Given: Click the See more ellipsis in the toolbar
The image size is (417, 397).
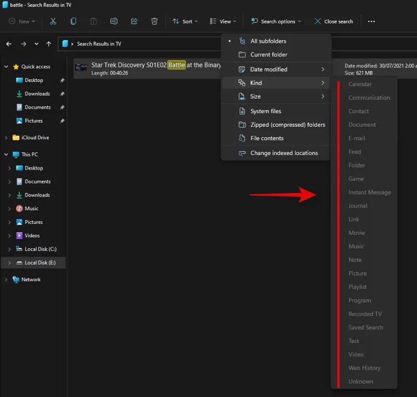Looking at the screenshot, I should point(371,21).
